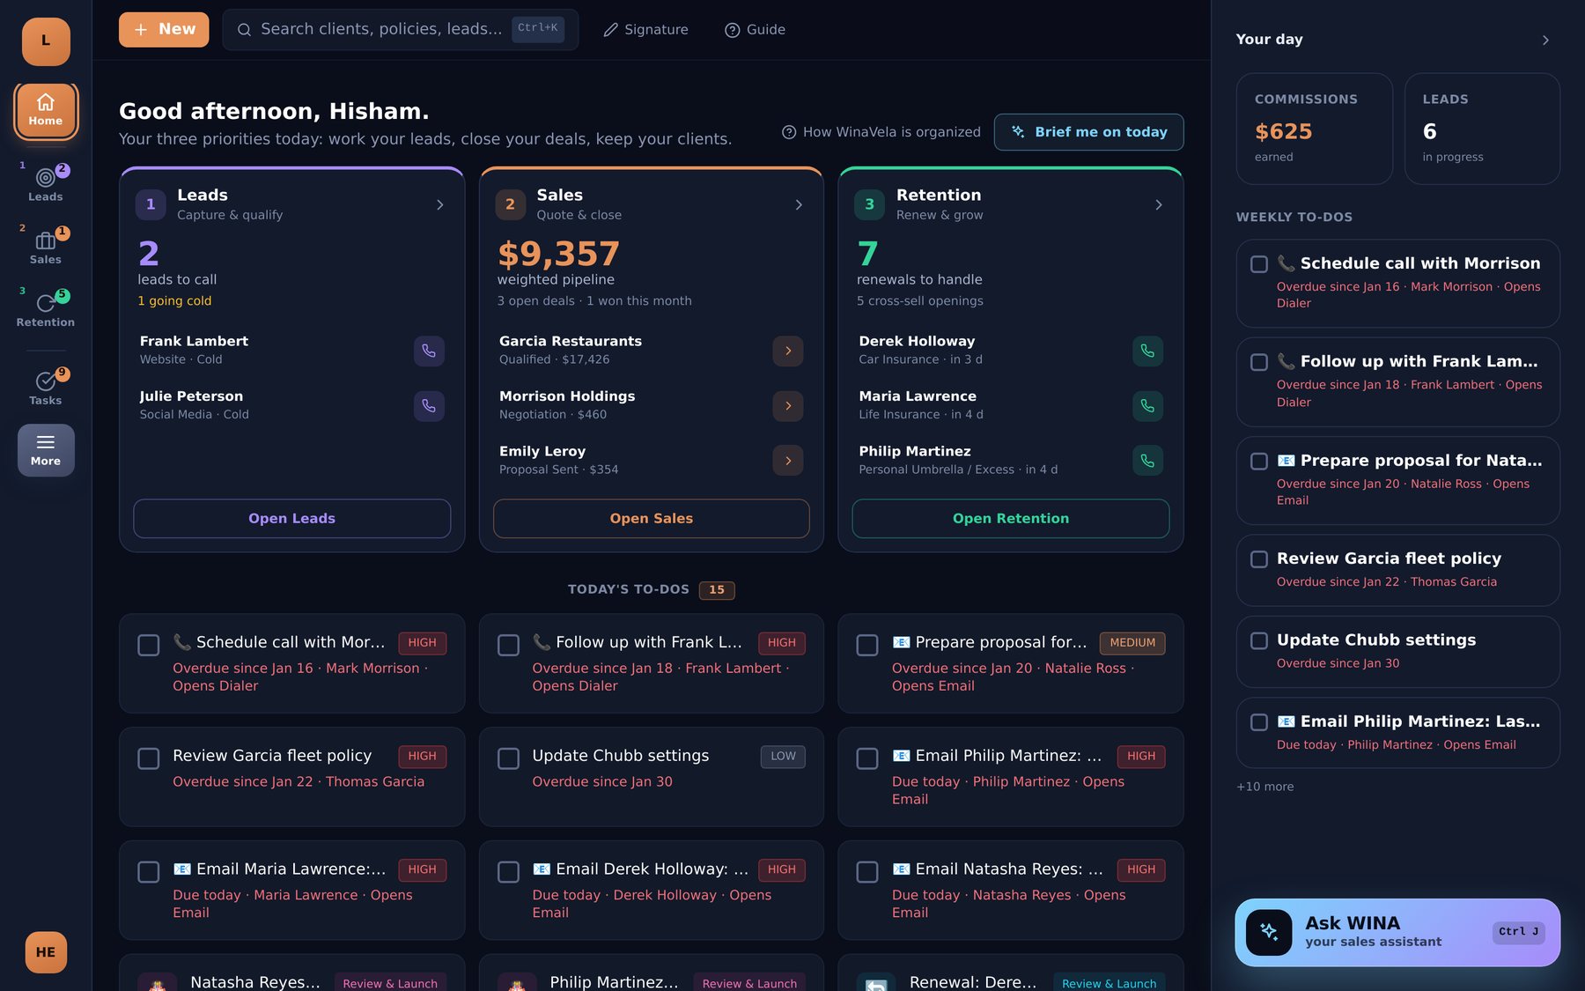Show +10 more weekly to-dos
The image size is (1585, 991).
1265,787
